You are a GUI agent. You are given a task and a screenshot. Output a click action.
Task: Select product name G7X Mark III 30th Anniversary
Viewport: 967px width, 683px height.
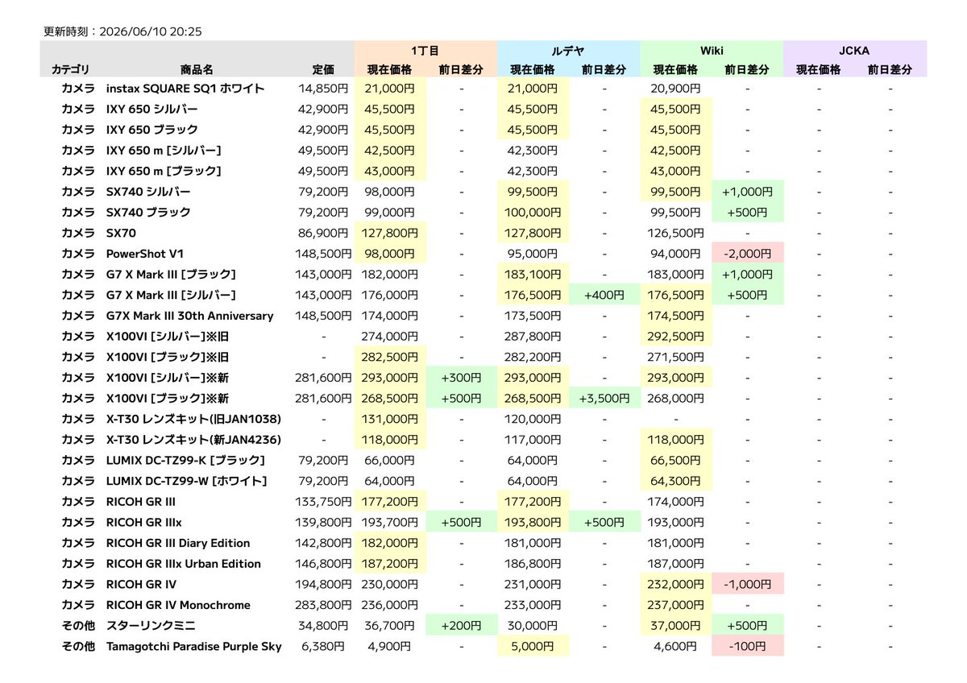(190, 316)
